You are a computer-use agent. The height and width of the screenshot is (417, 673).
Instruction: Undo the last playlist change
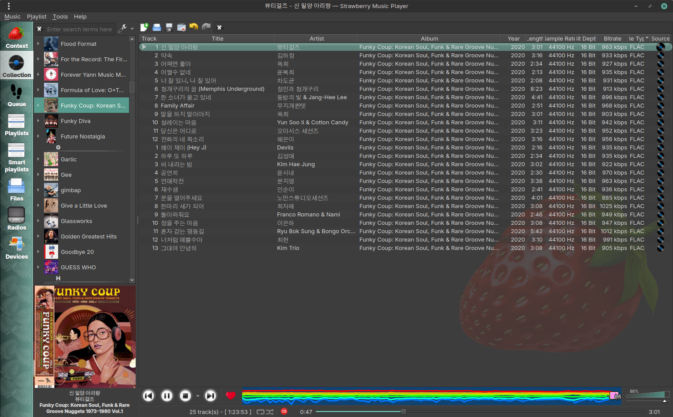(193, 27)
